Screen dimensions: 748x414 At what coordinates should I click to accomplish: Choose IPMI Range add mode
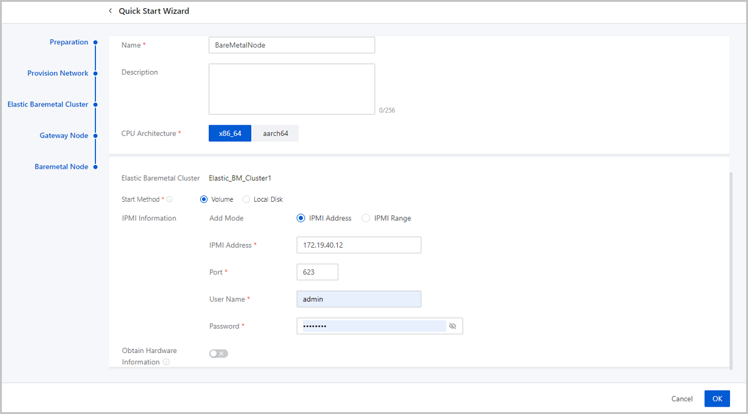(366, 219)
